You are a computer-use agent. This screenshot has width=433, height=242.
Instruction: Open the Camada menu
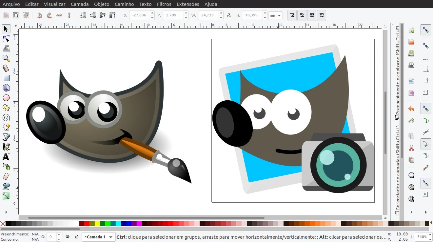click(x=80, y=4)
